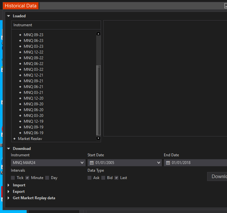The height and width of the screenshot is (213, 227).
Task: Select MNQ 09-20 in the list
Action: [33, 104]
